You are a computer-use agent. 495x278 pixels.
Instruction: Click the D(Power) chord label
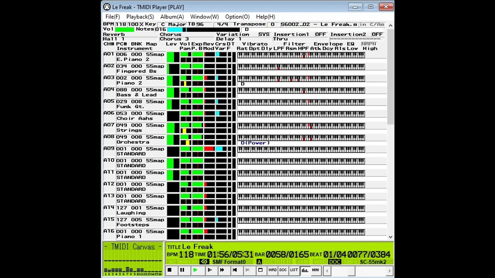pyautogui.click(x=255, y=143)
